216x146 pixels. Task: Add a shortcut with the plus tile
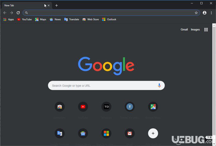pyautogui.click(x=153, y=133)
